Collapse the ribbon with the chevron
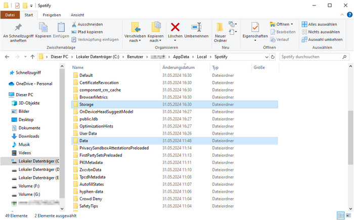Screen dimensions: 354x220 click(342, 15)
